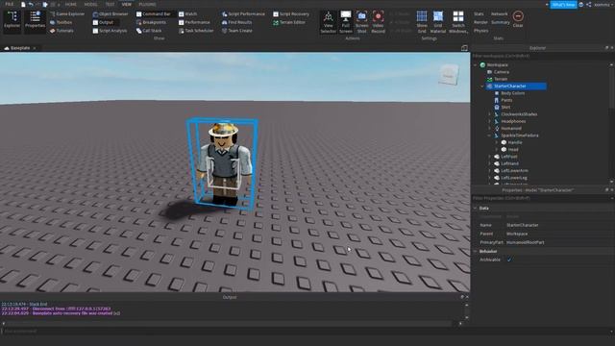Viewport: 615px width, 346px height.
Task: Collapse the Workspace tree node
Action: (476, 64)
